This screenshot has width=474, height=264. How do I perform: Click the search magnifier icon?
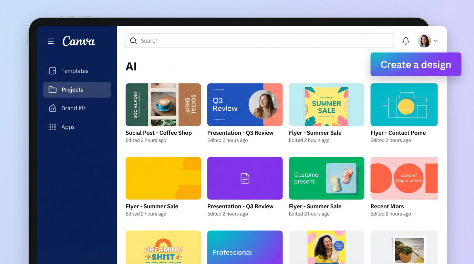133,41
